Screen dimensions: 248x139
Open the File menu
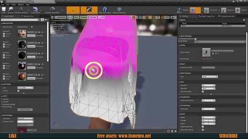click(x=3, y=5)
